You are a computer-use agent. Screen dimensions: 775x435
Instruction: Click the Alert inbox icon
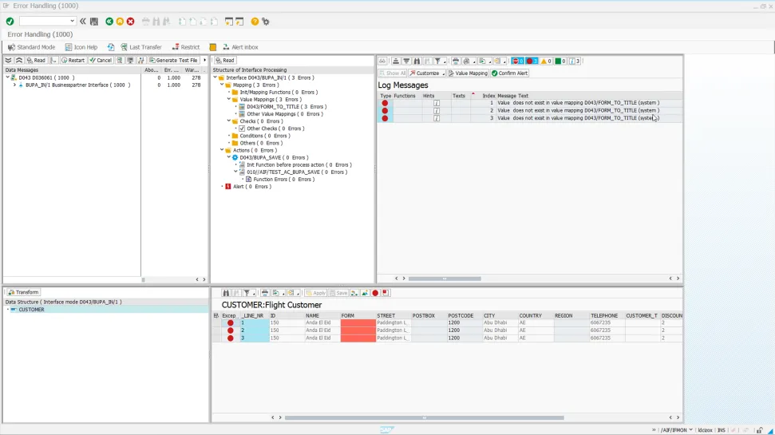pyautogui.click(x=213, y=47)
